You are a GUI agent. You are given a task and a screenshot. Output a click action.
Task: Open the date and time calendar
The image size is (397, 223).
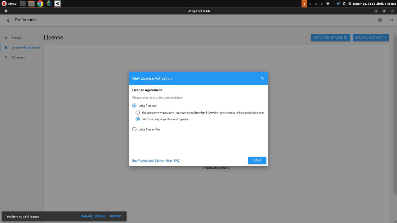tap(374, 4)
